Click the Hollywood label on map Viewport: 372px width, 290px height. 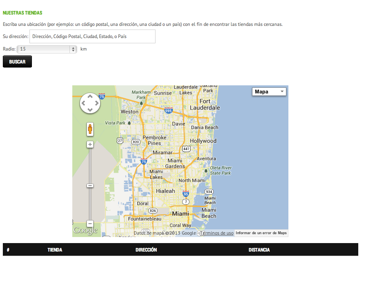tap(203, 141)
